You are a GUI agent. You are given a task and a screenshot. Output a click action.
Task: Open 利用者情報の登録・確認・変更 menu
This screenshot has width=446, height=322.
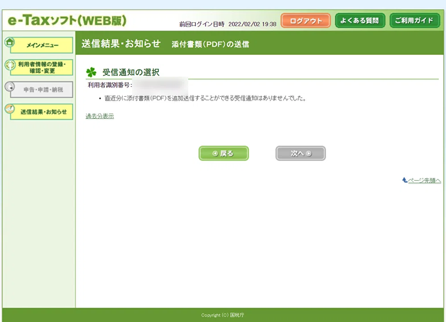(41, 68)
